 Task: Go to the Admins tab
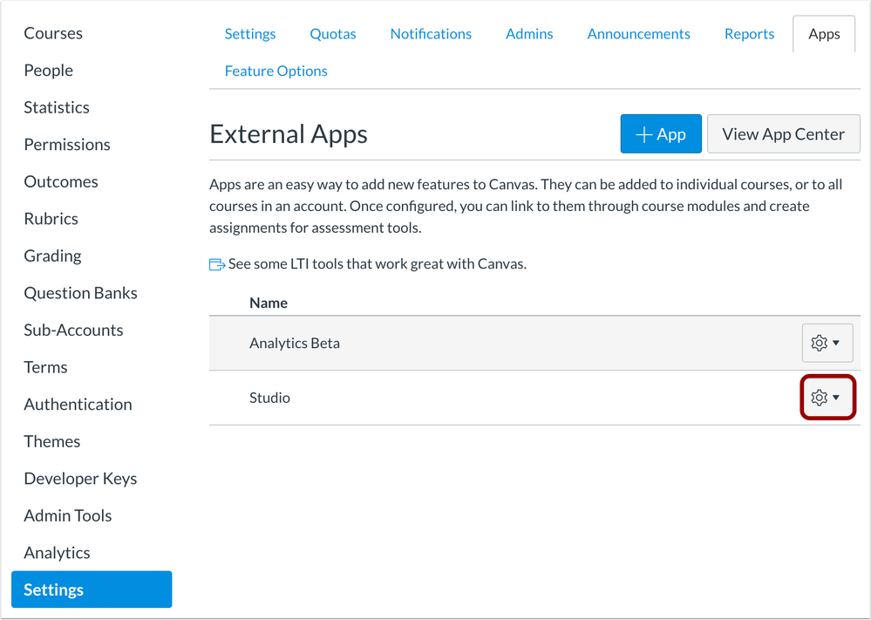[x=528, y=33]
